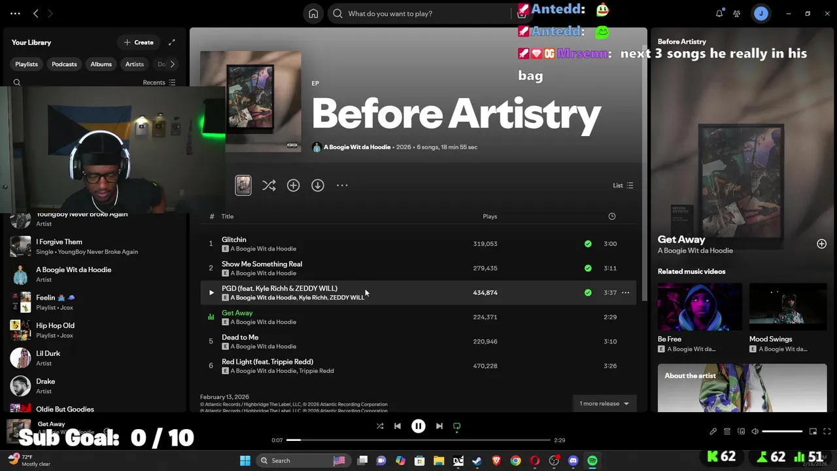Open Feelin playlist in library

[x=95, y=302]
